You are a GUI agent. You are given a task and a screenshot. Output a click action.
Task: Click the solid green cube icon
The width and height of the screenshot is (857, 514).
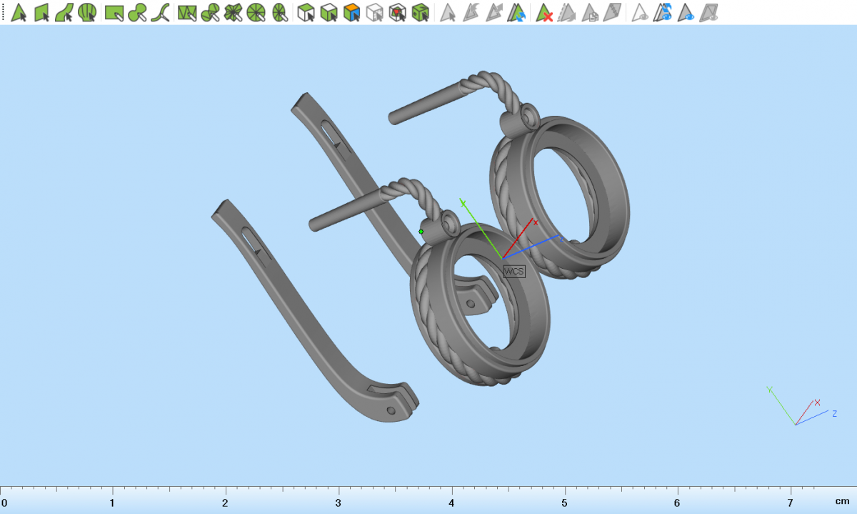421,12
